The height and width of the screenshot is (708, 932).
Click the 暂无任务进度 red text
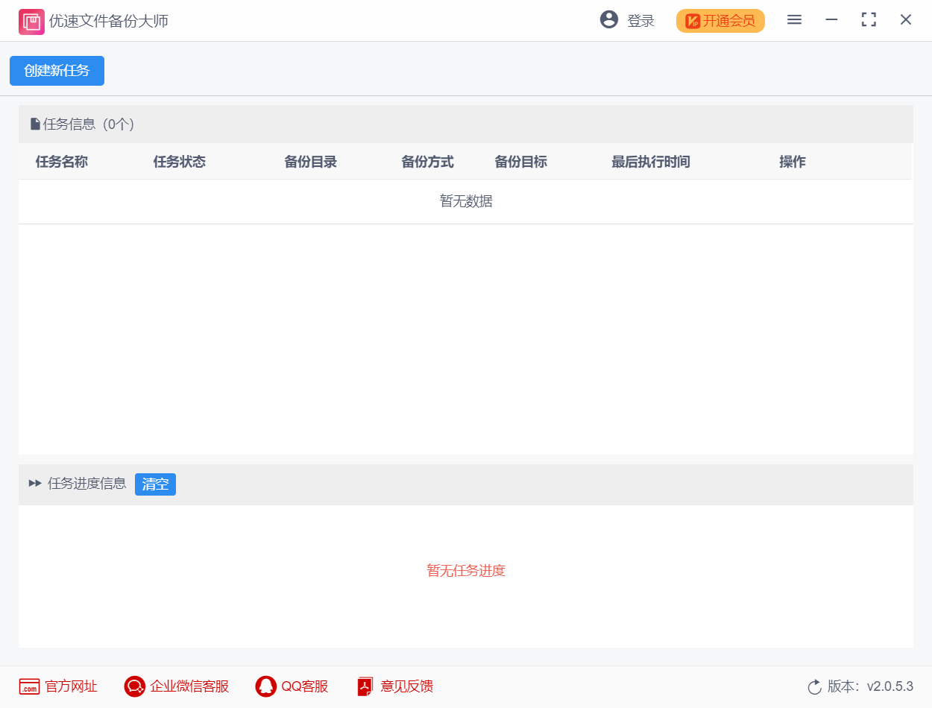click(466, 571)
